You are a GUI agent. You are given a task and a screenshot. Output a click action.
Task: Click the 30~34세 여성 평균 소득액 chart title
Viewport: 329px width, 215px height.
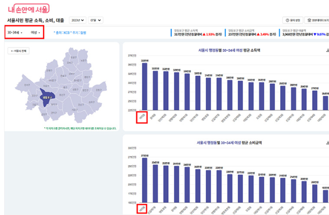pos(229,50)
